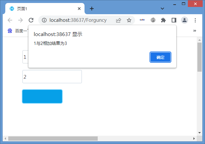Select the 页面1 tab
The image size is (205, 144).
(x=45, y=9)
